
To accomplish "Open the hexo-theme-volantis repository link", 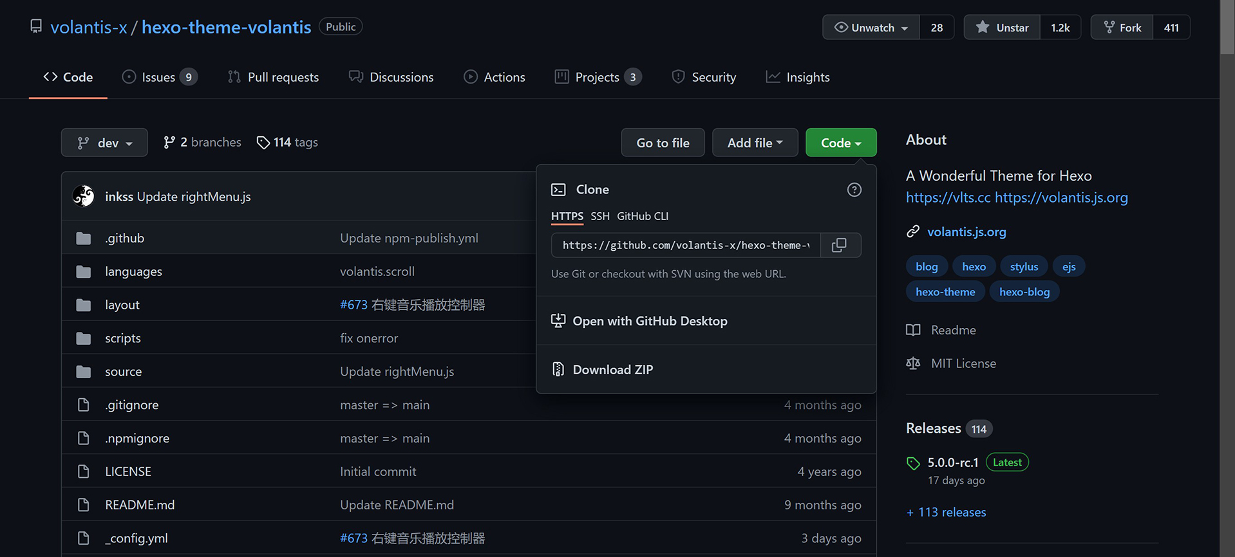I will point(227,27).
